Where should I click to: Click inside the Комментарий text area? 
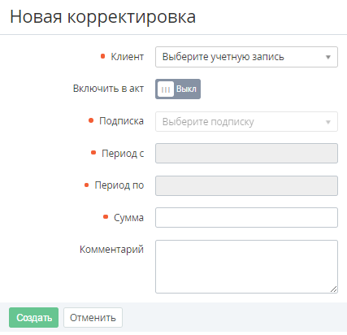point(246,267)
